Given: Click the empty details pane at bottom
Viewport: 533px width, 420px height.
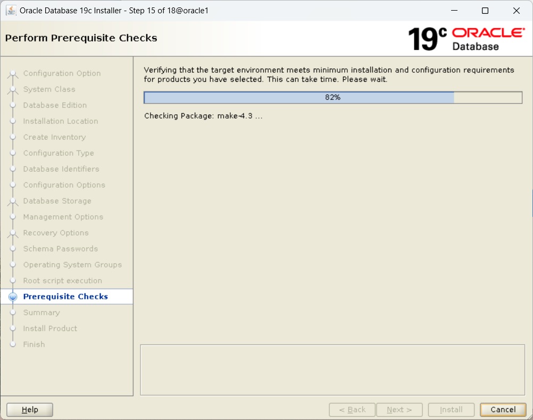Looking at the screenshot, I should pyautogui.click(x=332, y=369).
